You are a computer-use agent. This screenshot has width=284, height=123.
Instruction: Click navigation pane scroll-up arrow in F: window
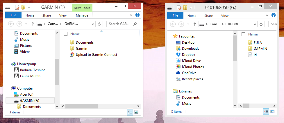coord(57,33)
